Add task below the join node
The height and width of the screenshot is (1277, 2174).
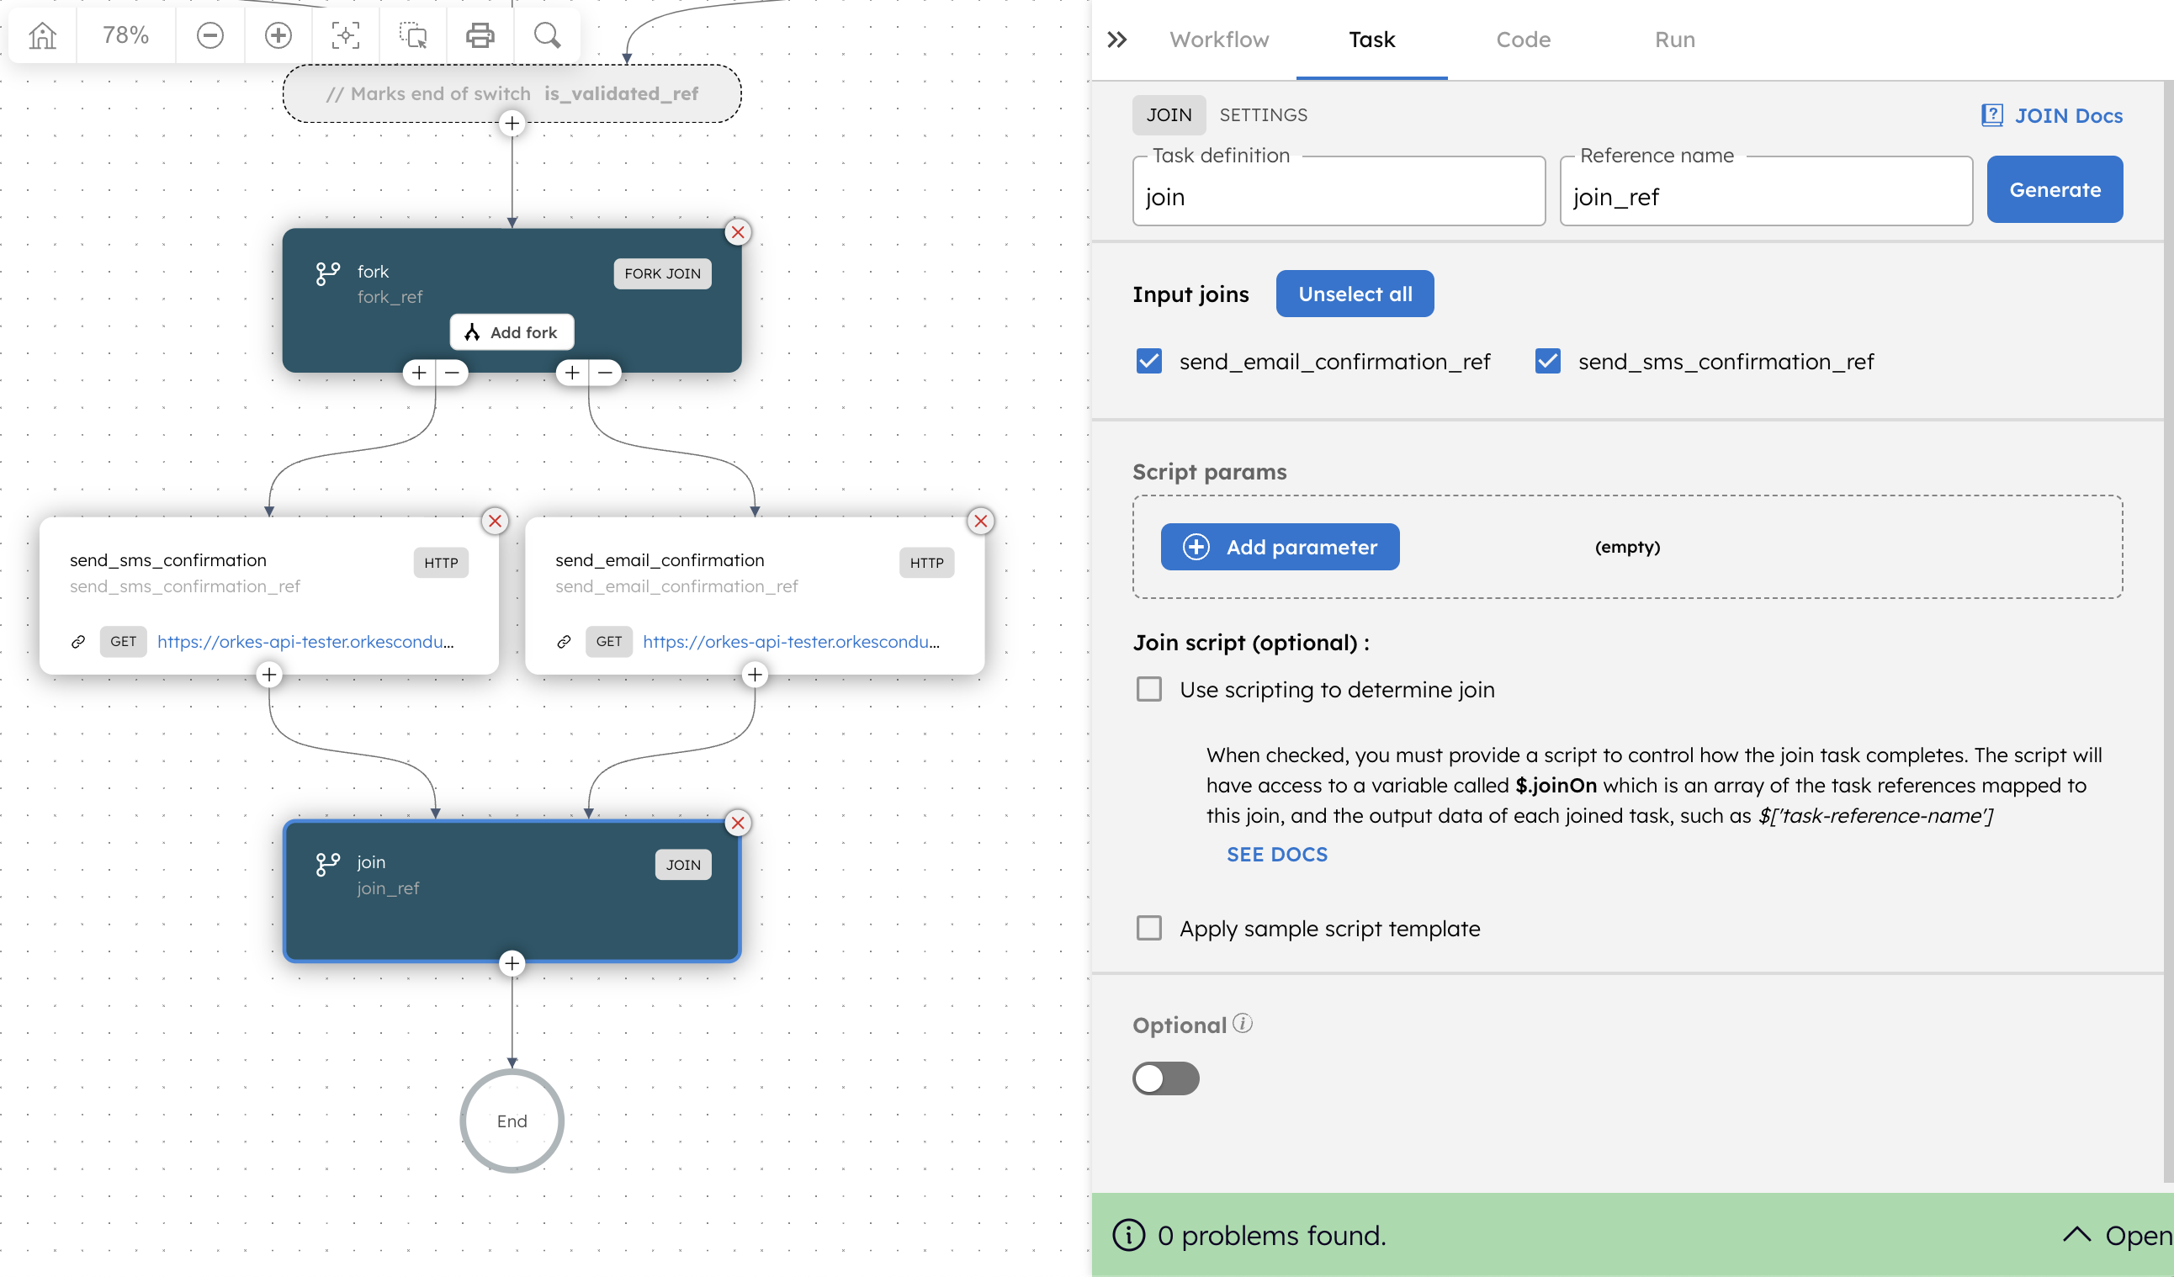[512, 963]
